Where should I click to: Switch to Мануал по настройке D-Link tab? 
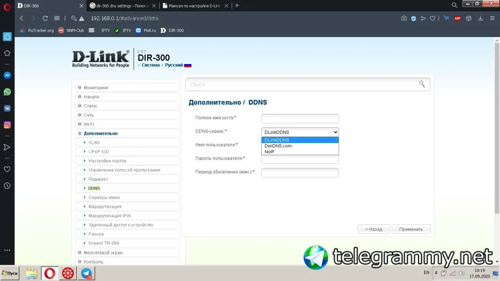(194, 5)
